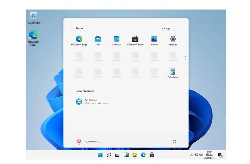Open Microsoft Edge from pinned apps

pyautogui.click(x=79, y=41)
